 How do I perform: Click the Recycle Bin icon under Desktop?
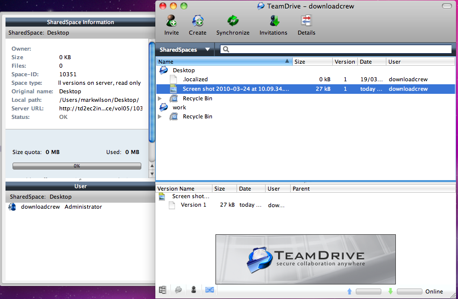174,98
